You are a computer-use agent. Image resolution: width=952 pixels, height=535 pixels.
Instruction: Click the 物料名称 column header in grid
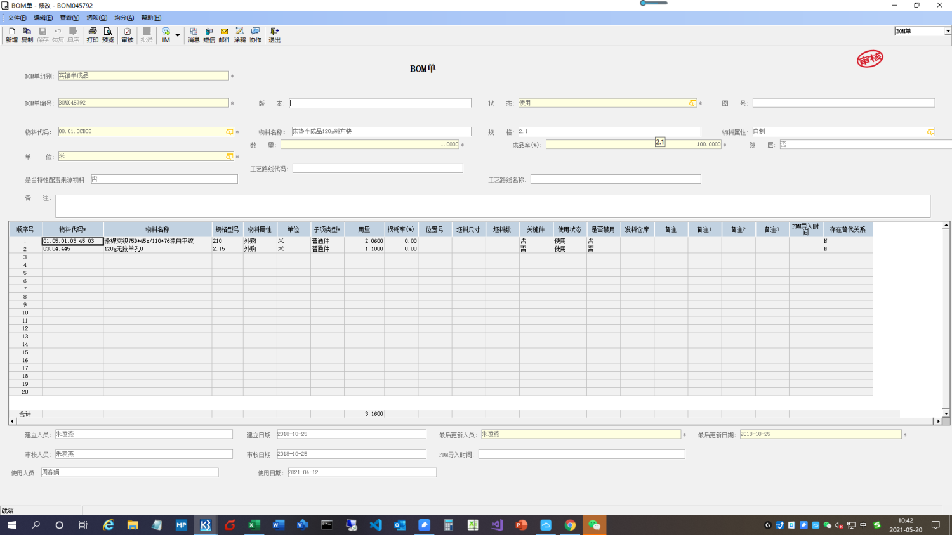pyautogui.click(x=157, y=229)
